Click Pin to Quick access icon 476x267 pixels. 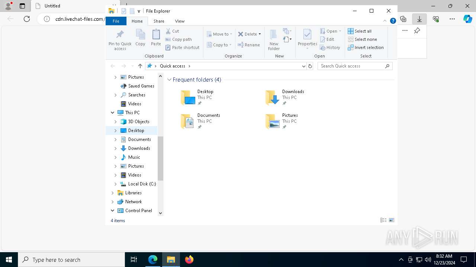(120, 34)
